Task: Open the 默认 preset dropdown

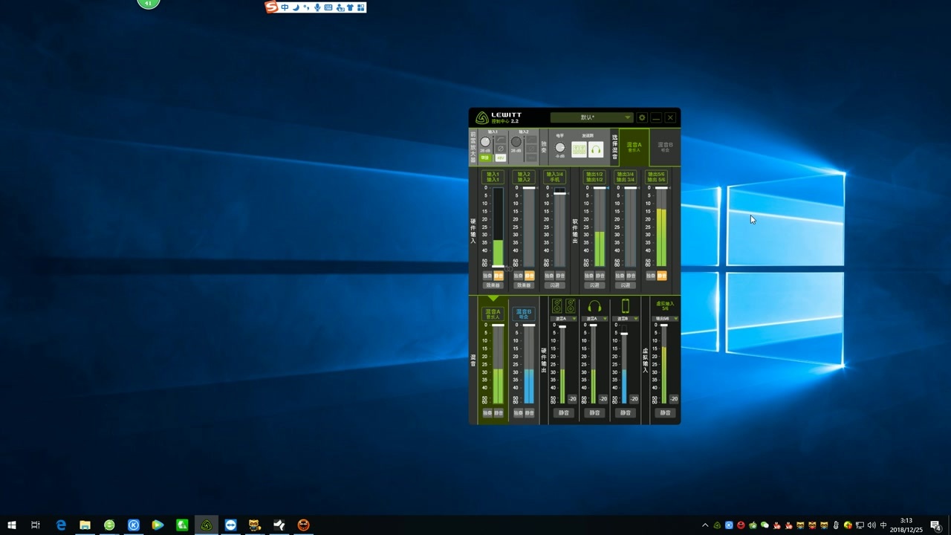Action: (x=591, y=117)
